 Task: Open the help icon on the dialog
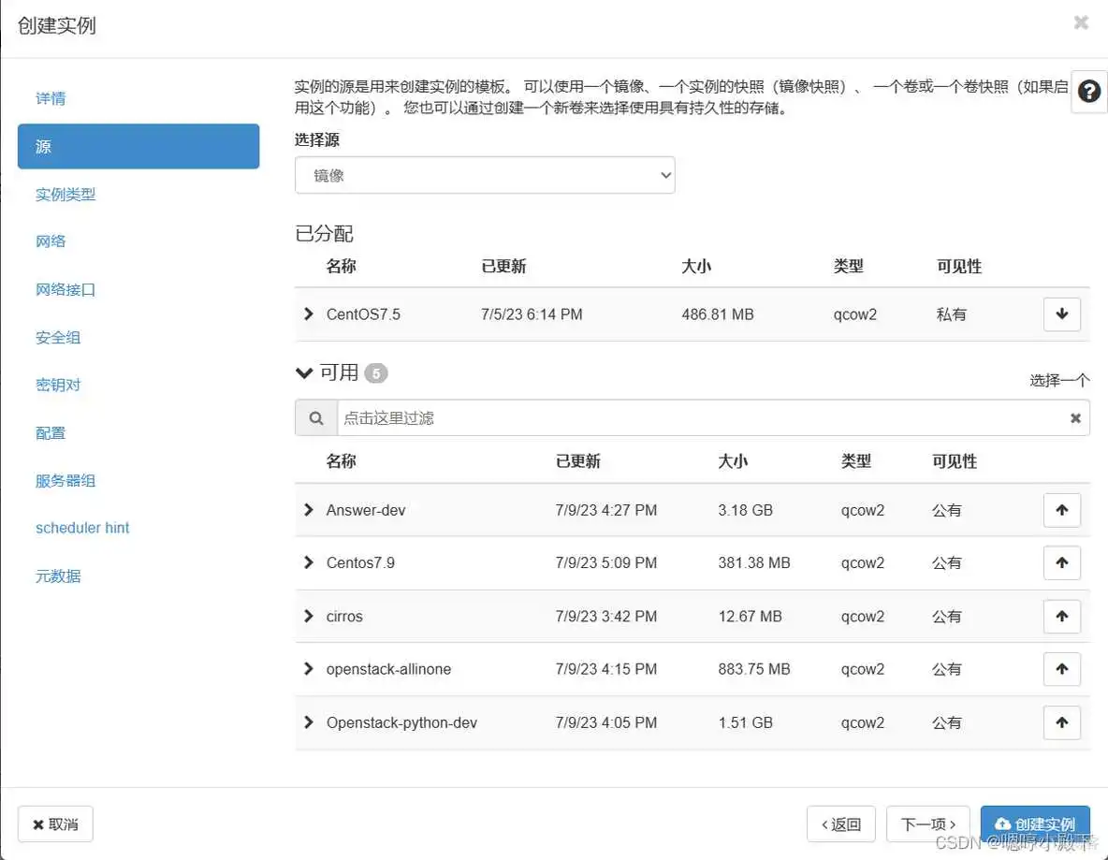[x=1088, y=91]
